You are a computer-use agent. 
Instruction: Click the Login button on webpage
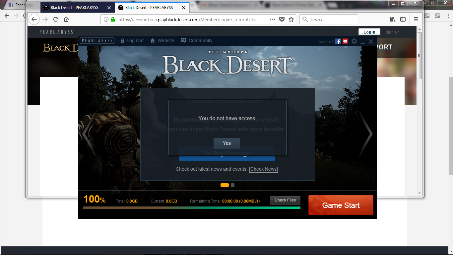tap(369, 32)
